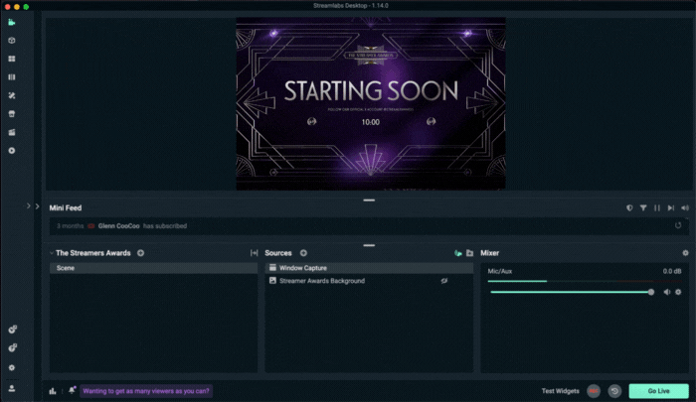Viewport: 696px width, 402px height.
Task: Click the Mini Feed title
Action: click(x=66, y=207)
